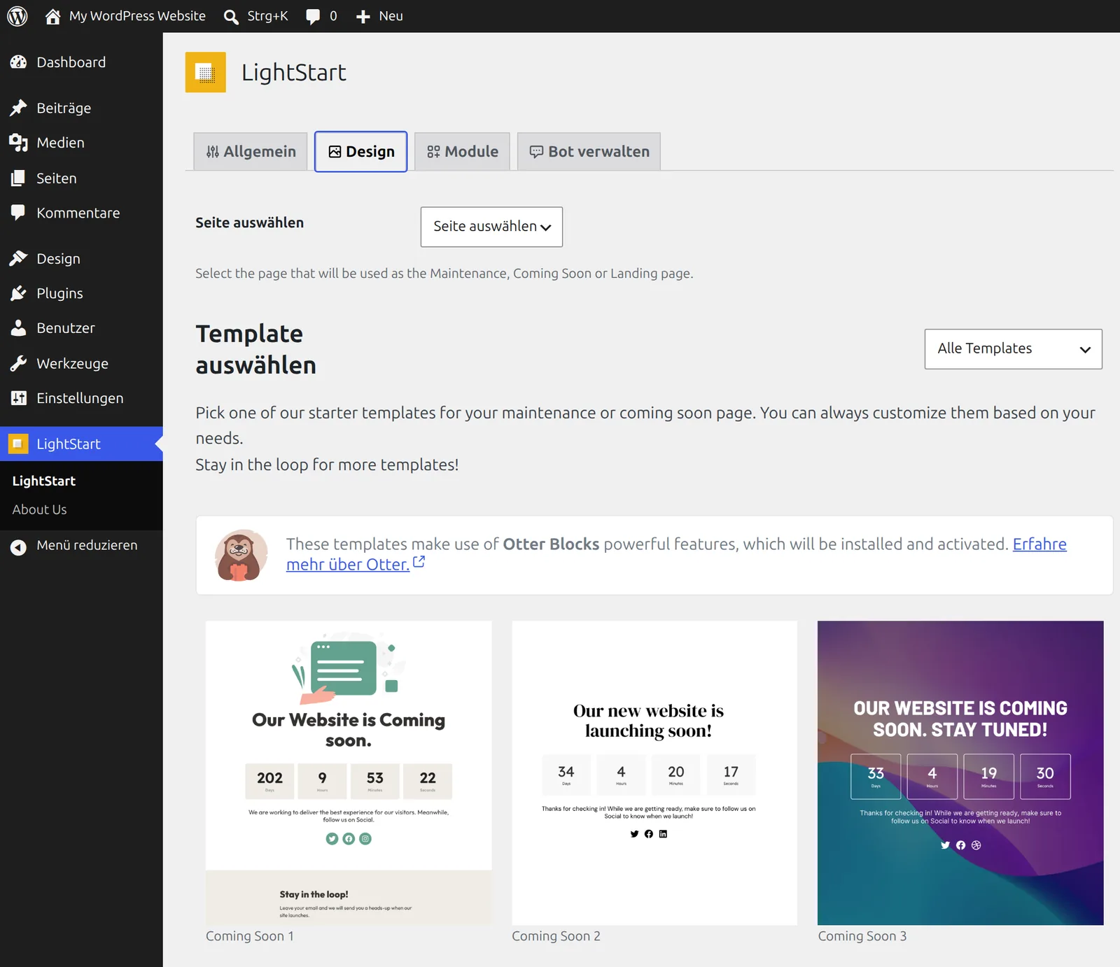Open Werkzeuge in the sidebar menu

81,363
